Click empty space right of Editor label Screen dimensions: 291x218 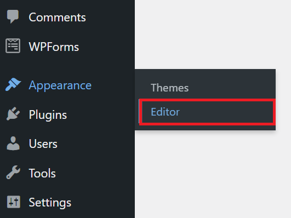[x=226, y=112]
